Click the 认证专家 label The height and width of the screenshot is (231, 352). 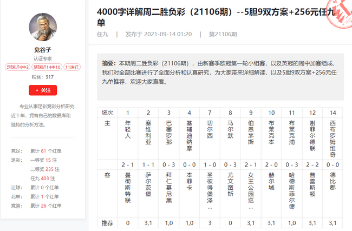pyautogui.click(x=43, y=58)
